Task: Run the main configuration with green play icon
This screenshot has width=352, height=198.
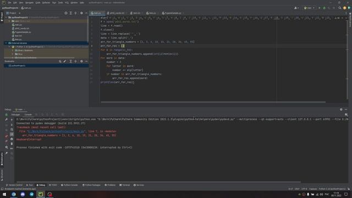Action: (320, 8)
